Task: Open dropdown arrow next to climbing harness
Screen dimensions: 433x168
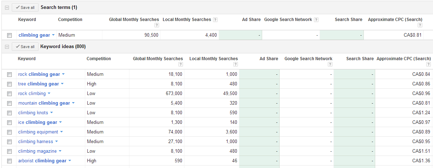Action: (x=56, y=142)
